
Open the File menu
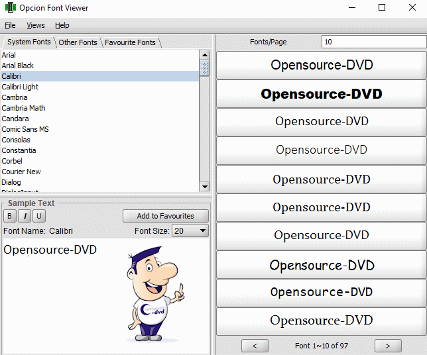click(x=10, y=25)
